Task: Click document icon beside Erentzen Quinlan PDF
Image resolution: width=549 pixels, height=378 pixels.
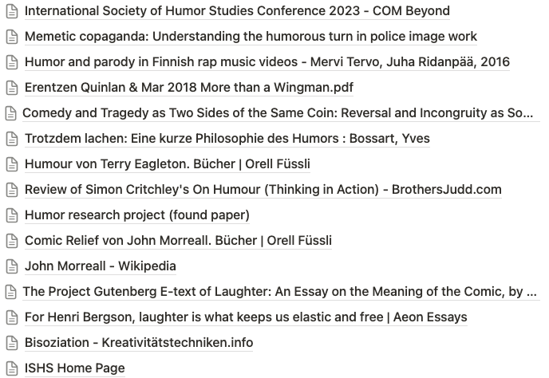Action: [x=11, y=87]
